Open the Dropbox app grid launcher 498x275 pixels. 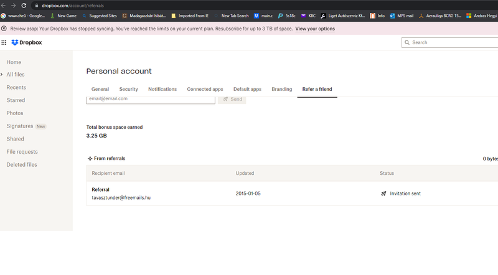point(4,42)
